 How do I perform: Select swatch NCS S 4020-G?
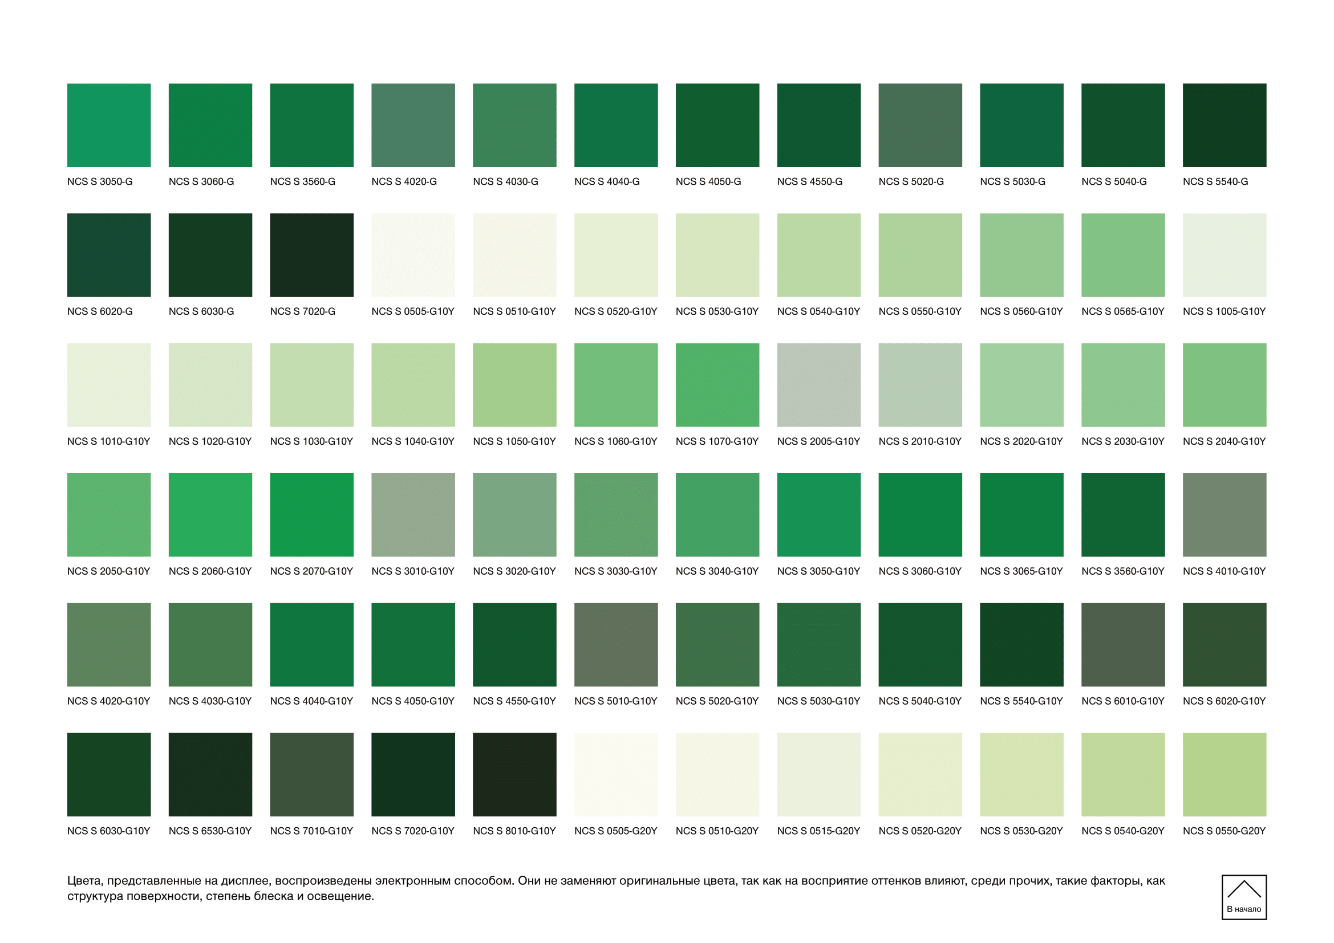point(413,125)
